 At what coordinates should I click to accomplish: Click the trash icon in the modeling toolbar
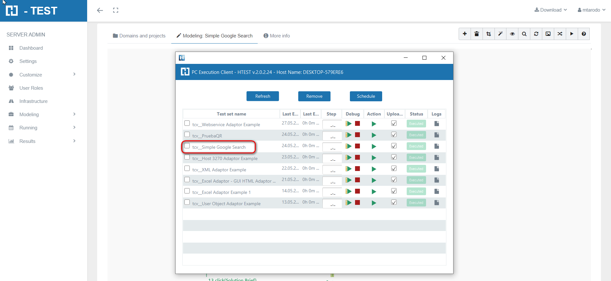coord(476,34)
